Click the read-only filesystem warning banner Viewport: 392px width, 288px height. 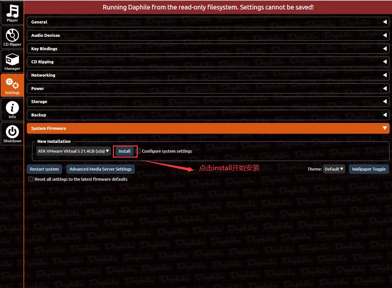tap(208, 7)
